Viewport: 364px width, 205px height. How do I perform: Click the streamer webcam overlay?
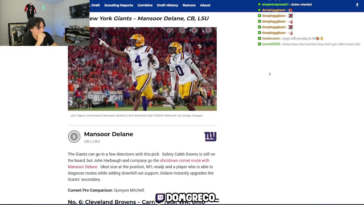(45, 23)
